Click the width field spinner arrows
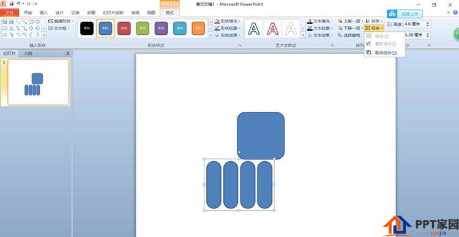459x237 pixels. pyautogui.click(x=427, y=35)
